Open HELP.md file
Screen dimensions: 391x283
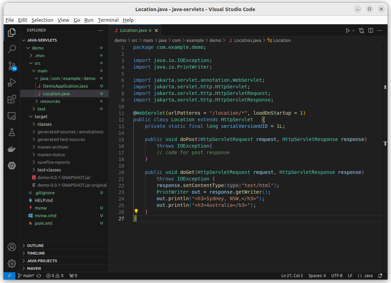point(64,200)
